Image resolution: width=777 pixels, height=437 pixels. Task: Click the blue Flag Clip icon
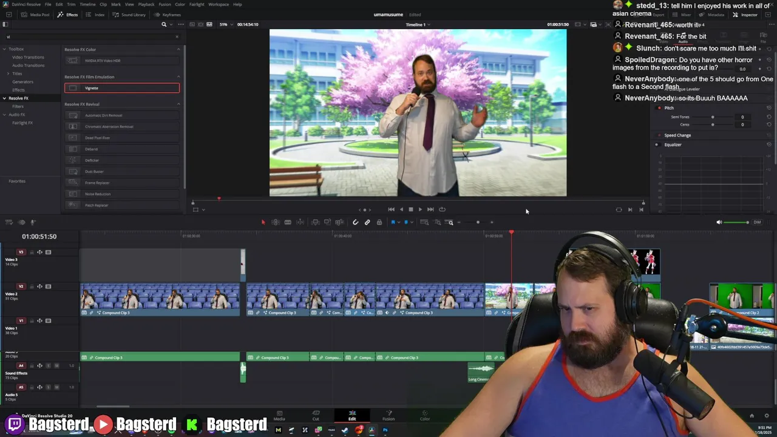(393, 222)
